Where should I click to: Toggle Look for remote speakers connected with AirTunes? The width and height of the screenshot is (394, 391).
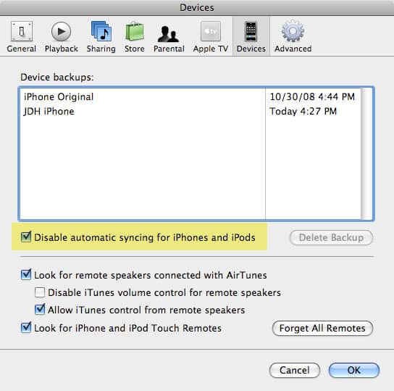[x=26, y=274]
